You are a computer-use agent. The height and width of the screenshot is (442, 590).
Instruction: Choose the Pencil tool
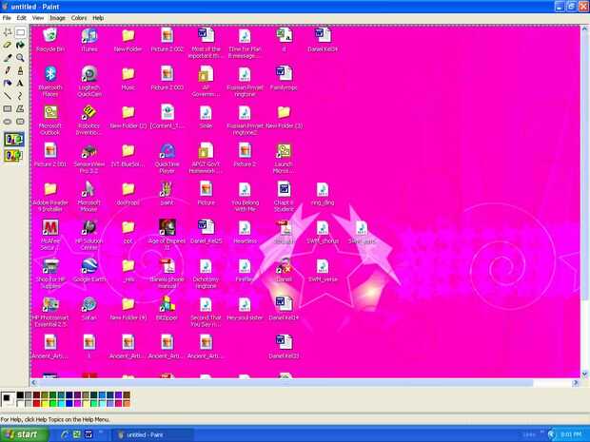(x=8, y=70)
